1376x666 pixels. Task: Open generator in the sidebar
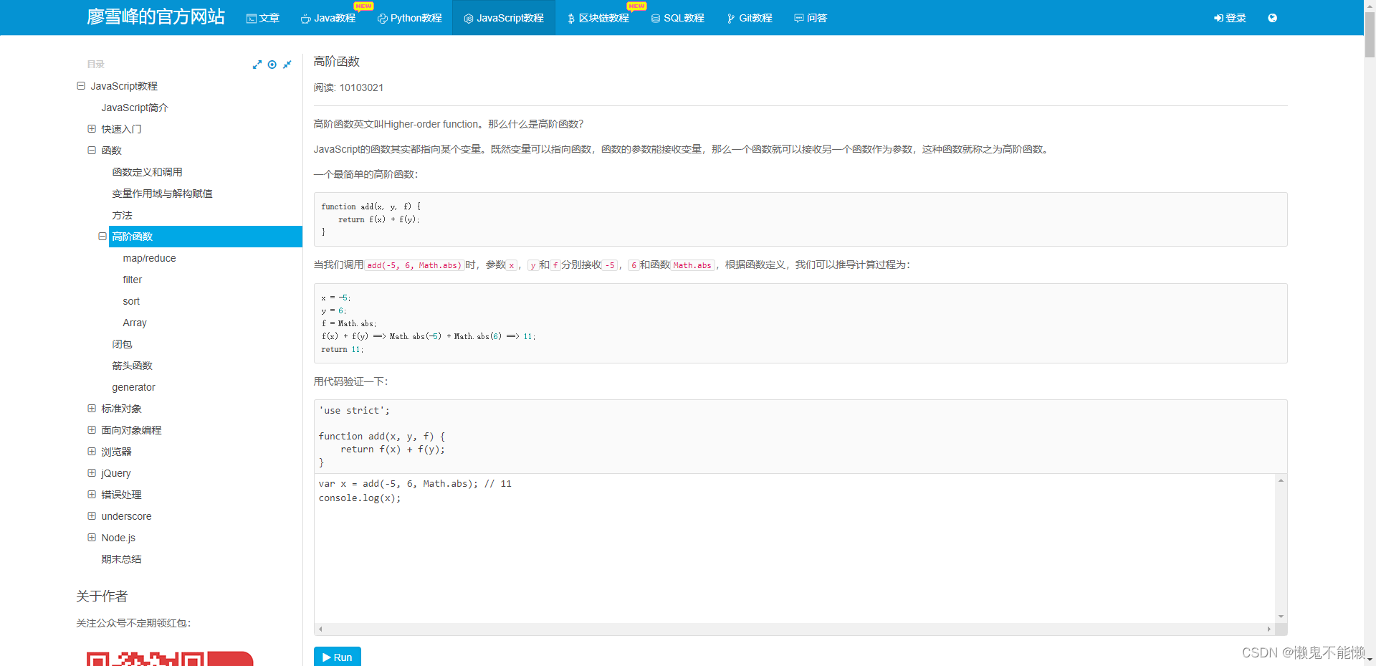133,387
